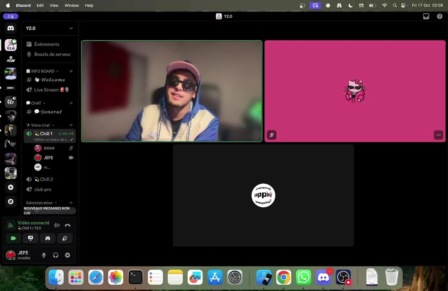Create a channel in Administration category
Viewport: 448px width, 291px height.
[71, 202]
